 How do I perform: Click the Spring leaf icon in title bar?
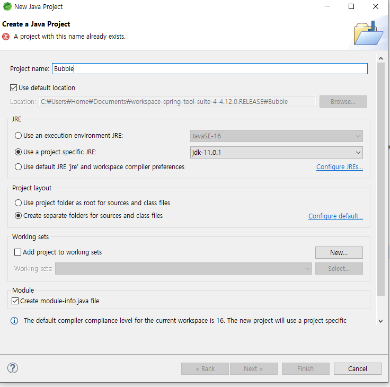coord(7,6)
